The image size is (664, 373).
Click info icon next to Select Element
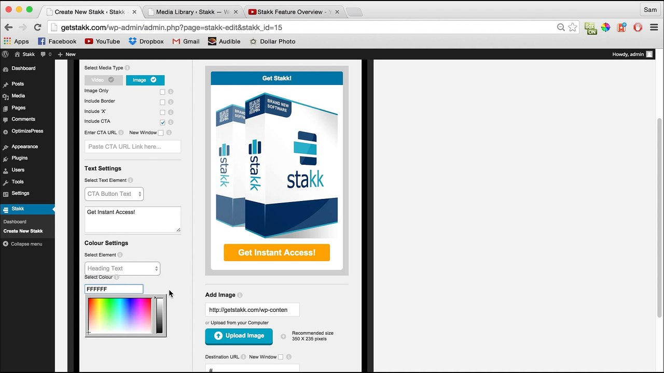click(120, 255)
